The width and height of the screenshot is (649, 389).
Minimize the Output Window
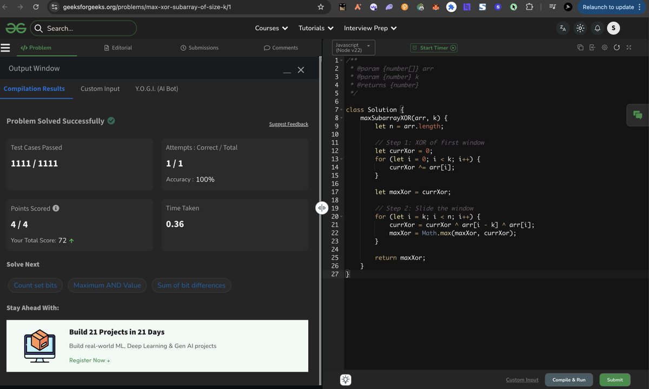(x=287, y=71)
